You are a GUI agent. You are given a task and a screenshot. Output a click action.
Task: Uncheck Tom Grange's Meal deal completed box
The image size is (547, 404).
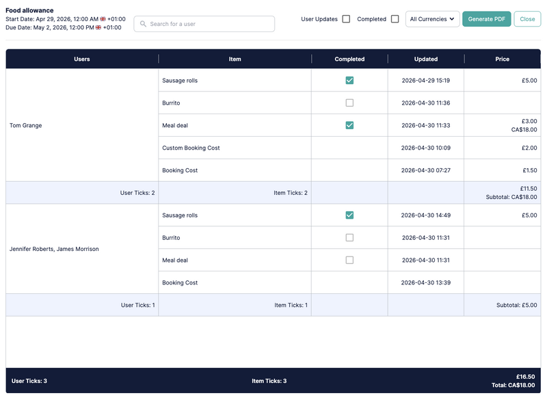(349, 125)
